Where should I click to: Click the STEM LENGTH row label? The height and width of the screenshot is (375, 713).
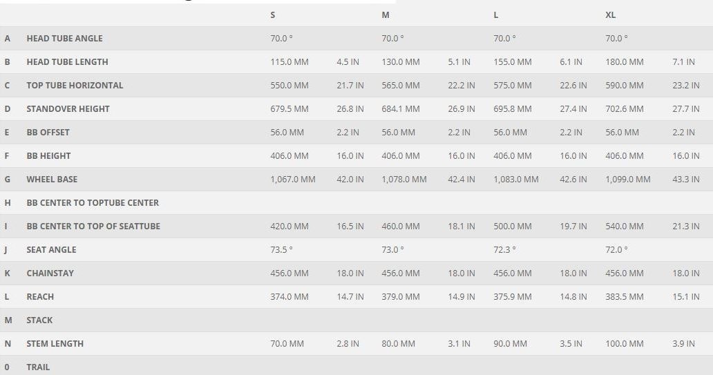[x=55, y=344]
